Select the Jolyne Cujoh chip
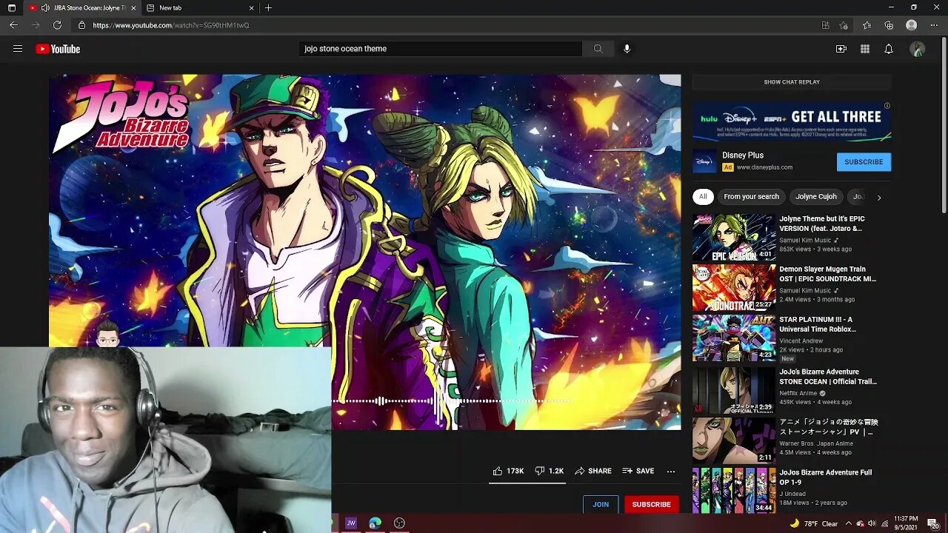The image size is (948, 533). tap(816, 197)
